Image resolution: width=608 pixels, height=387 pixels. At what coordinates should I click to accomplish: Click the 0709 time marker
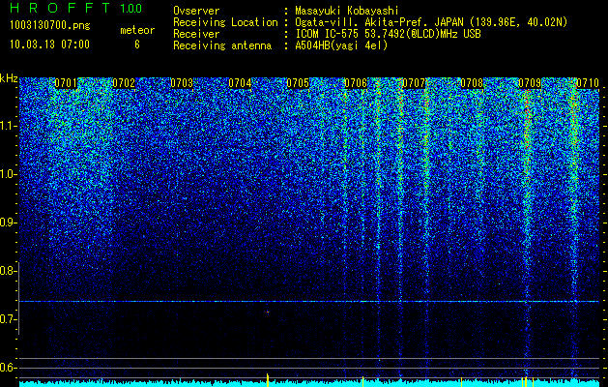[530, 83]
